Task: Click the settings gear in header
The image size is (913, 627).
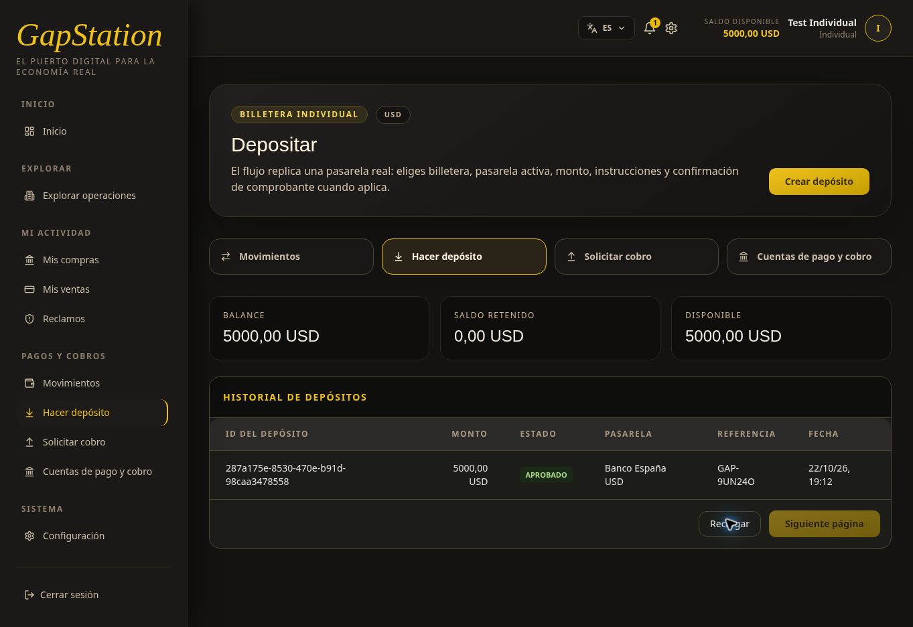Action: click(671, 28)
